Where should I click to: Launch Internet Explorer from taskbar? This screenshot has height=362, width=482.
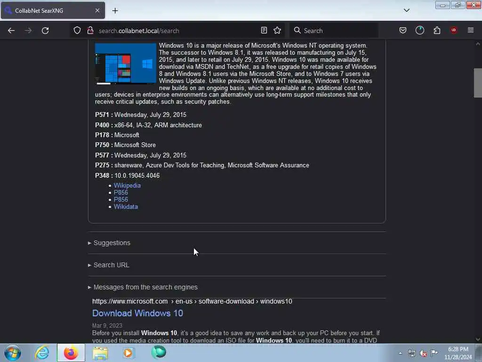point(42,353)
